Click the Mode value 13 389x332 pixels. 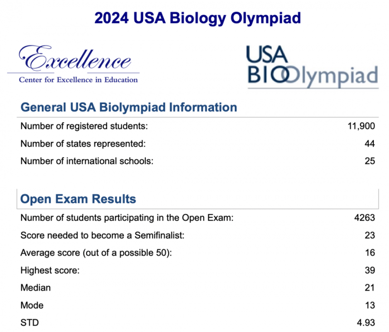coord(370,305)
